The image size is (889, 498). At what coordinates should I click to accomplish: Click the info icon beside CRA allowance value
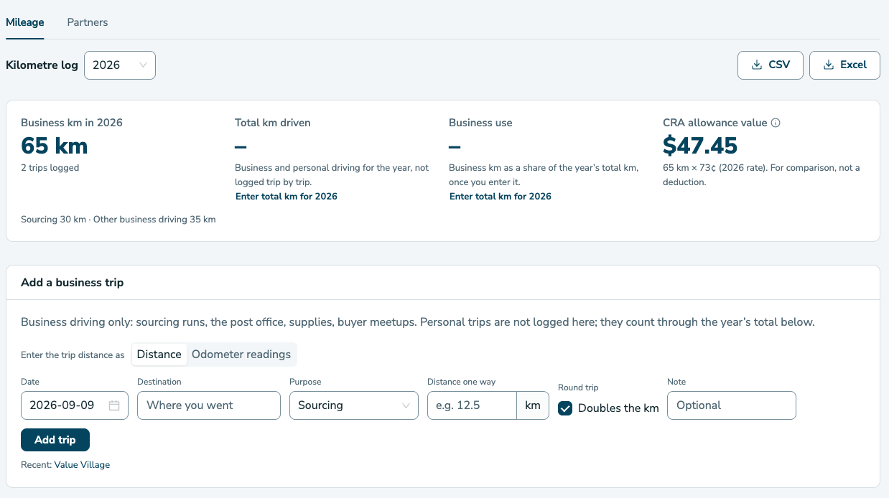click(x=776, y=123)
